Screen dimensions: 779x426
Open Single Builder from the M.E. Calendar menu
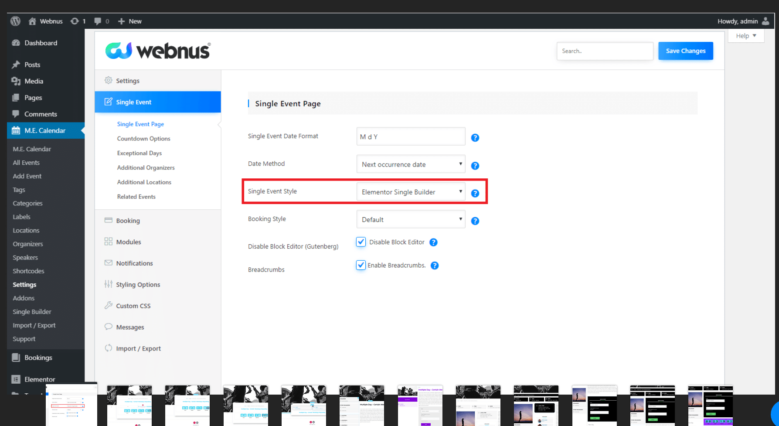tap(32, 311)
